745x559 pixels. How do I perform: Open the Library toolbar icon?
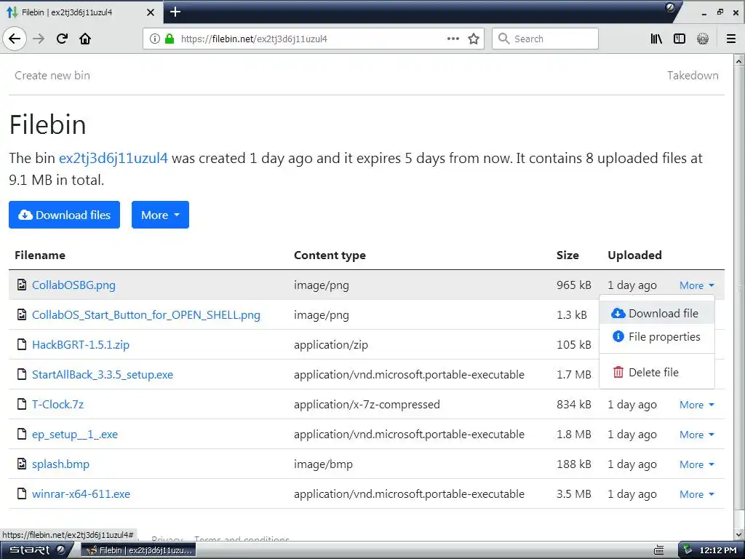(x=656, y=39)
